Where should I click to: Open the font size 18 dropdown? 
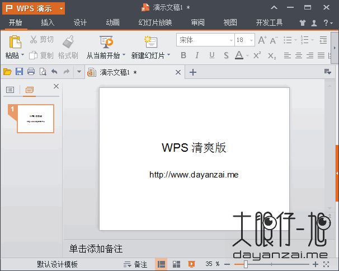point(251,40)
